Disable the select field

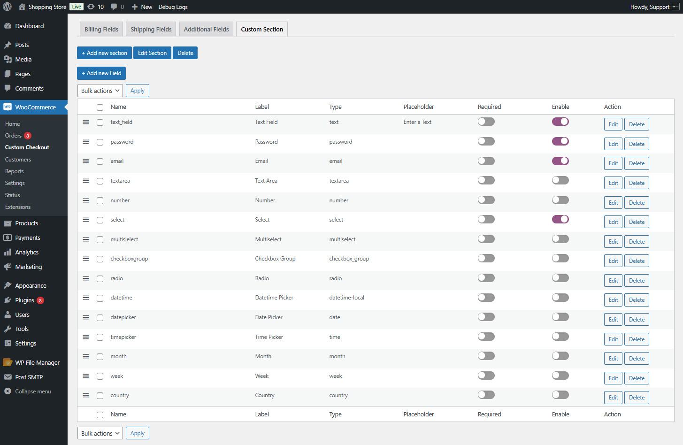[560, 219]
